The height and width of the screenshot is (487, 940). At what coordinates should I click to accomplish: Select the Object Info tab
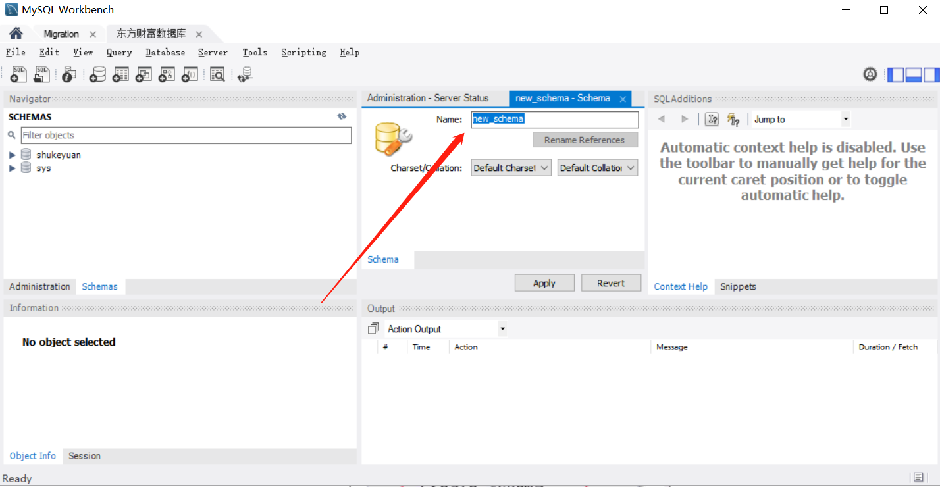(x=33, y=456)
